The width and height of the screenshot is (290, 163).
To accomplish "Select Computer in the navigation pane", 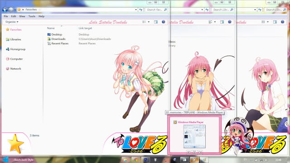I will (14, 59).
